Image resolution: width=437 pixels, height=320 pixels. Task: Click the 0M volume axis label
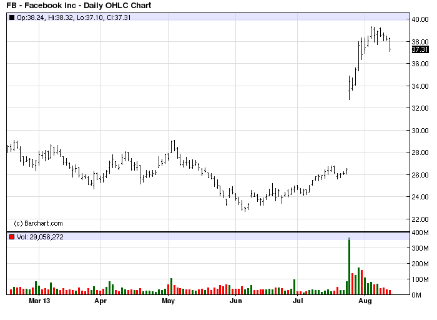416,295
